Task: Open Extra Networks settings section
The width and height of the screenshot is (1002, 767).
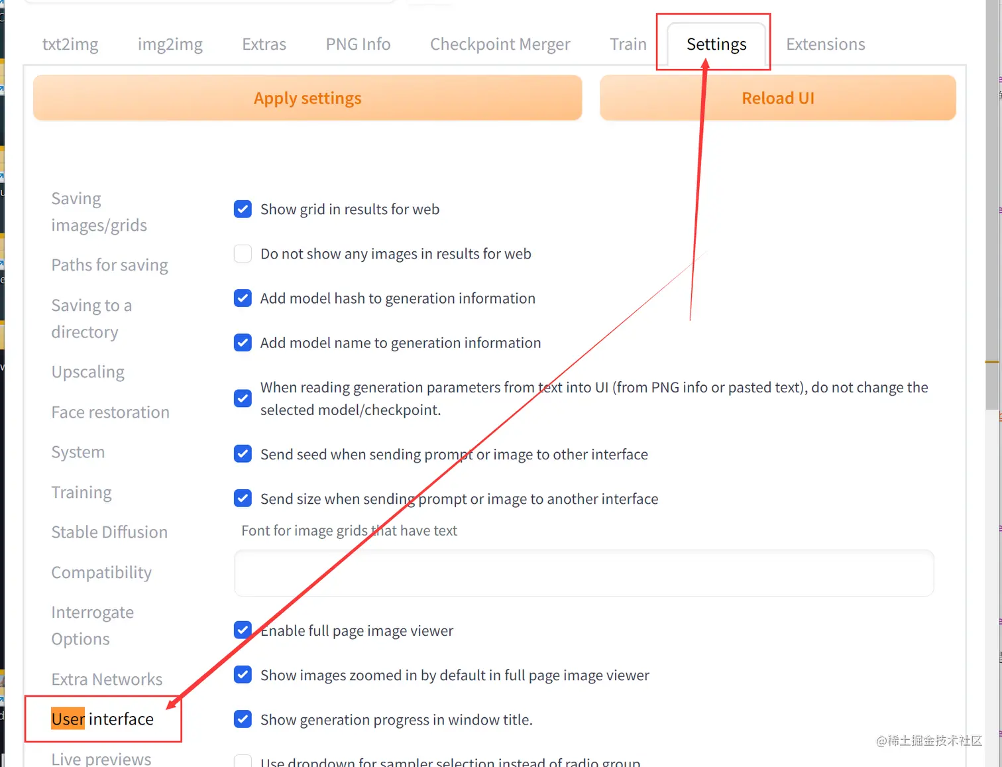Action: (x=107, y=679)
